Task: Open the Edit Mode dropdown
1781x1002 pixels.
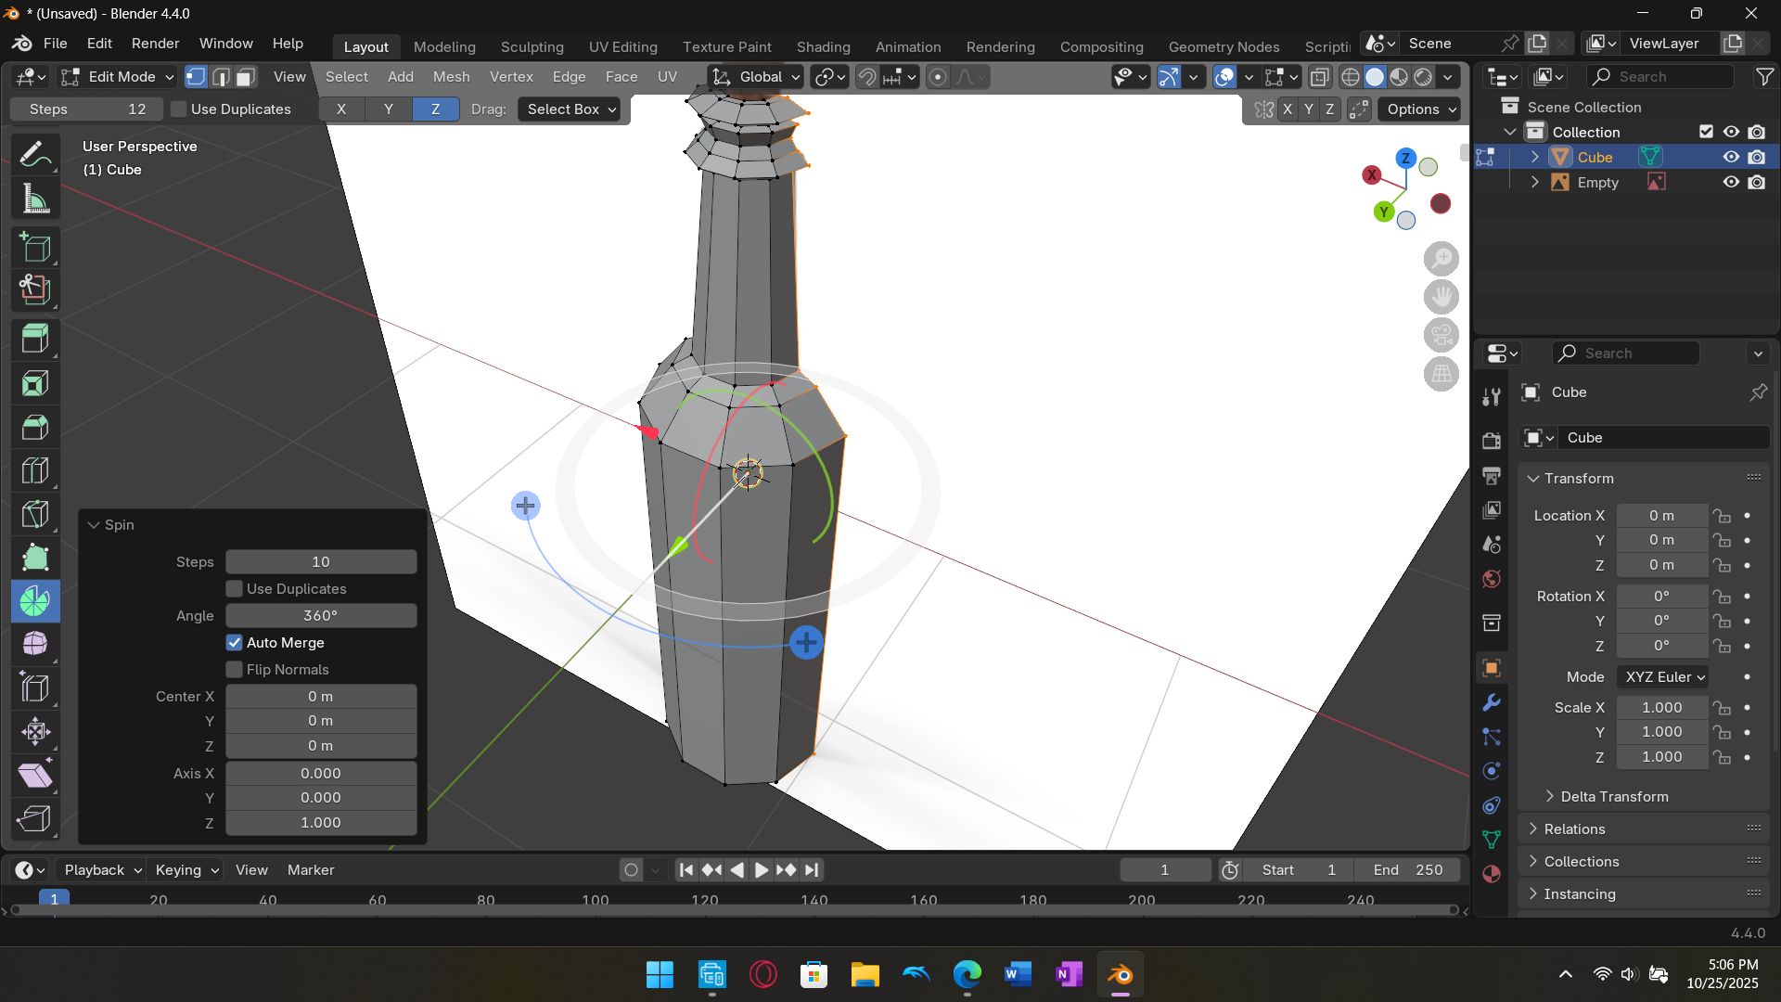Action: [x=118, y=77]
